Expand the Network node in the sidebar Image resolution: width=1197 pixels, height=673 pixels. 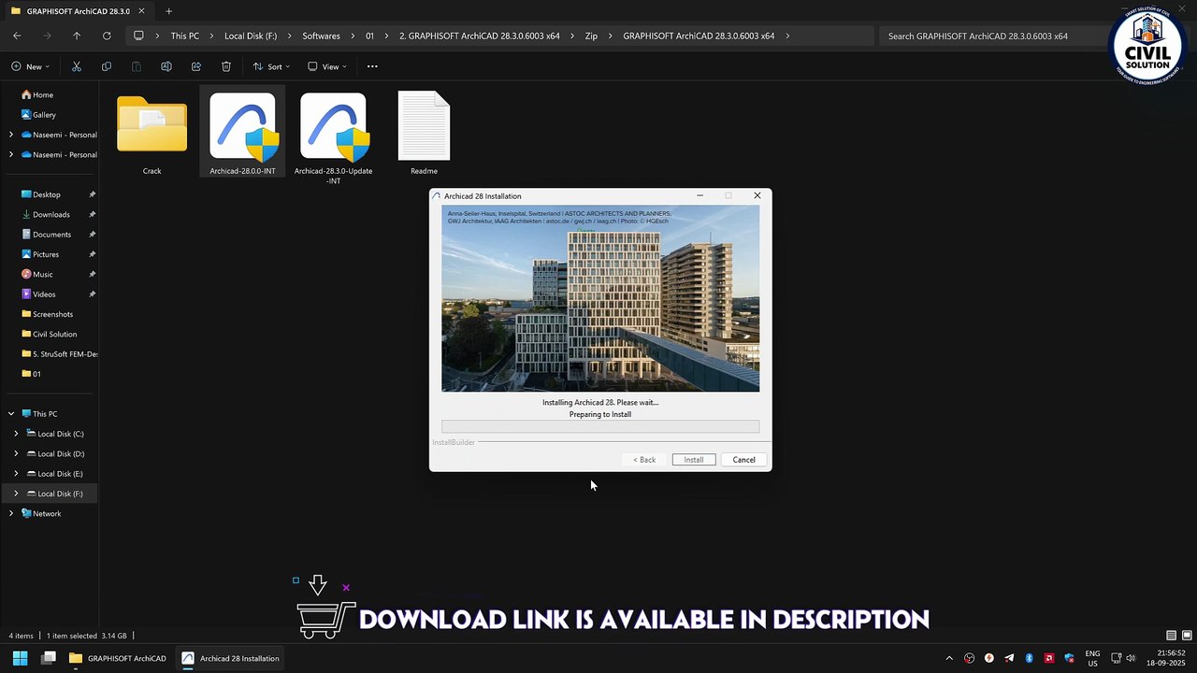tap(11, 513)
